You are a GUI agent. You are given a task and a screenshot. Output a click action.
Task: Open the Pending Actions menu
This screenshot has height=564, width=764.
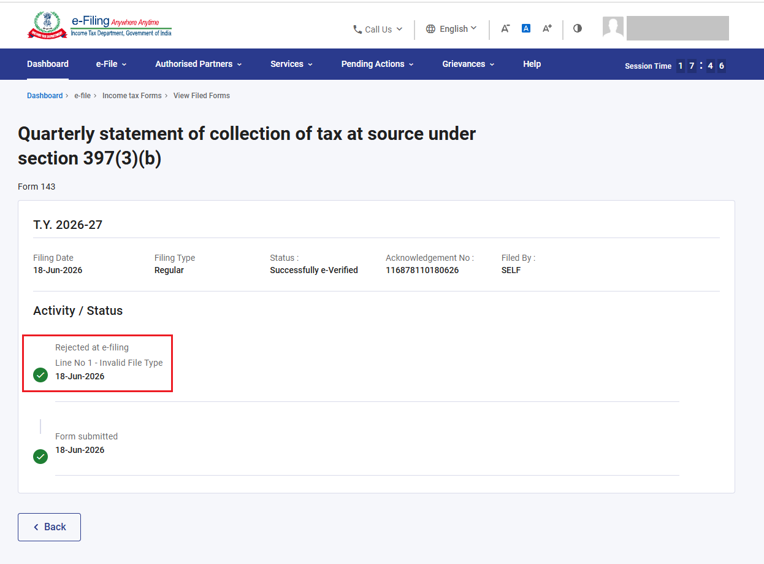click(377, 64)
